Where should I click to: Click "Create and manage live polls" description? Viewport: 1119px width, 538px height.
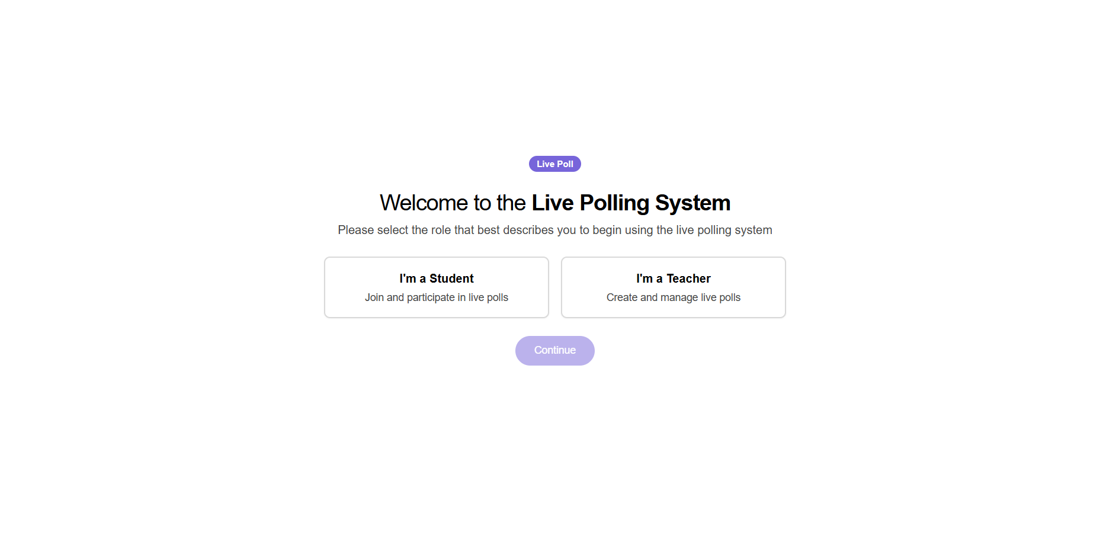(x=673, y=297)
